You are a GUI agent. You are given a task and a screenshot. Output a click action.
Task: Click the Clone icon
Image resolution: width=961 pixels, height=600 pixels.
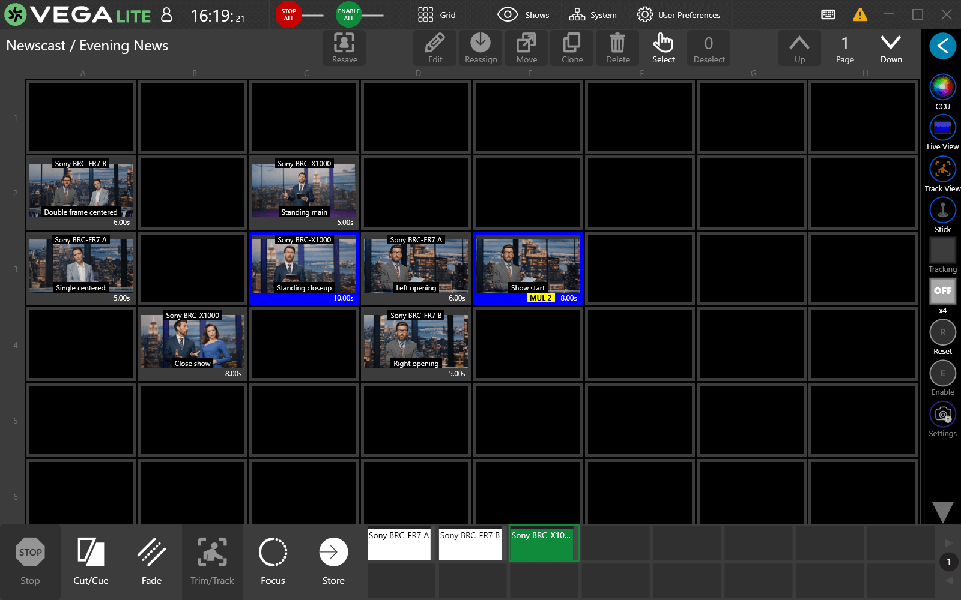pos(572,47)
